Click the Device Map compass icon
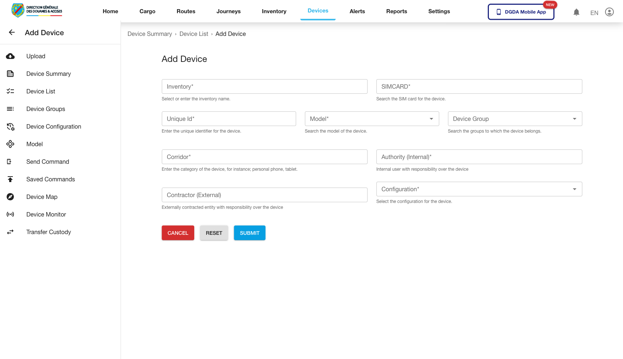This screenshot has width=623, height=359. coord(10,197)
